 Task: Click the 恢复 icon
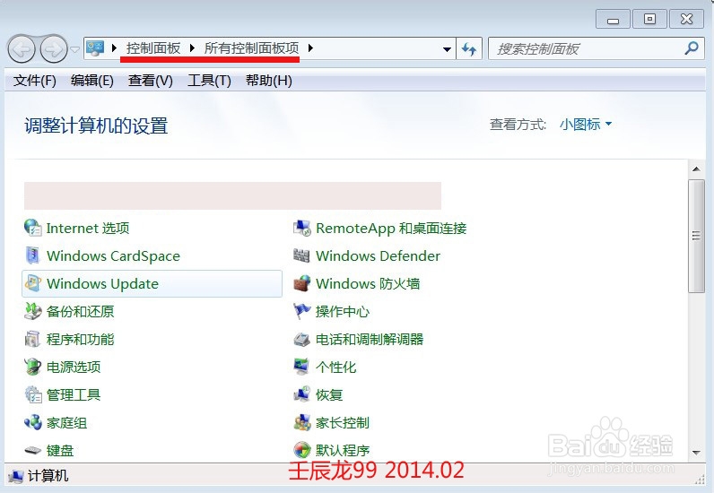[302, 394]
